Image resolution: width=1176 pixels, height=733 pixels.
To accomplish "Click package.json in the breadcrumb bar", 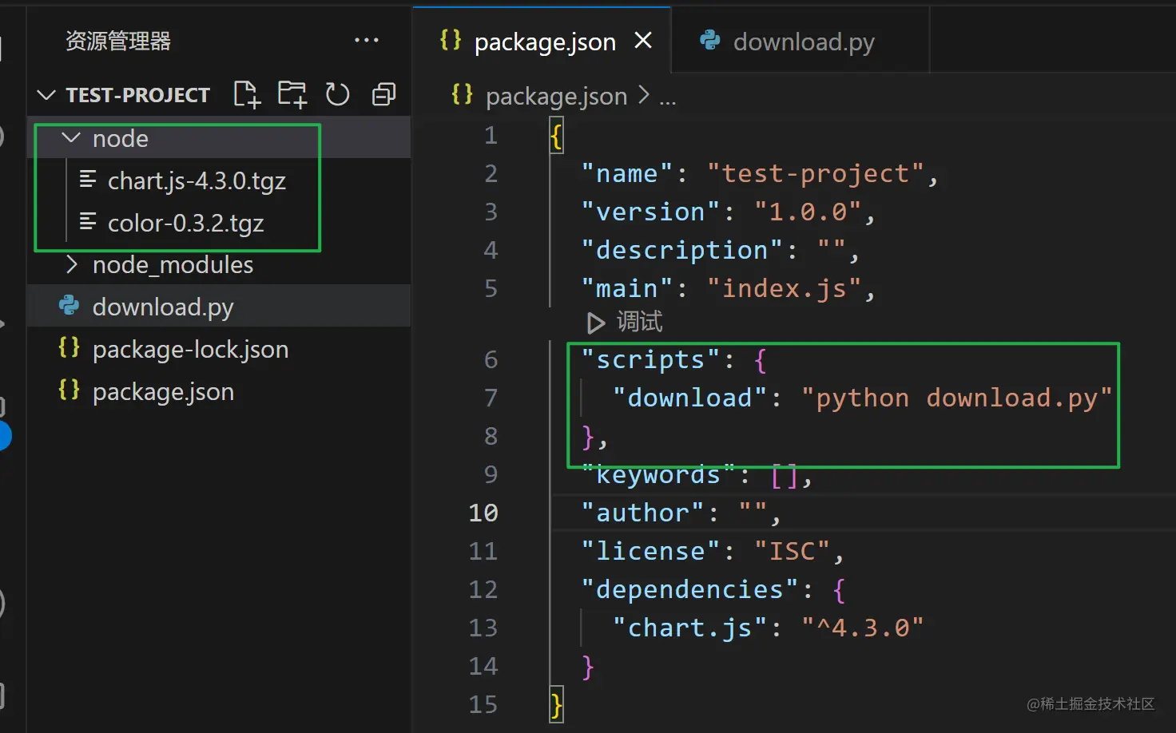I will pos(556,96).
